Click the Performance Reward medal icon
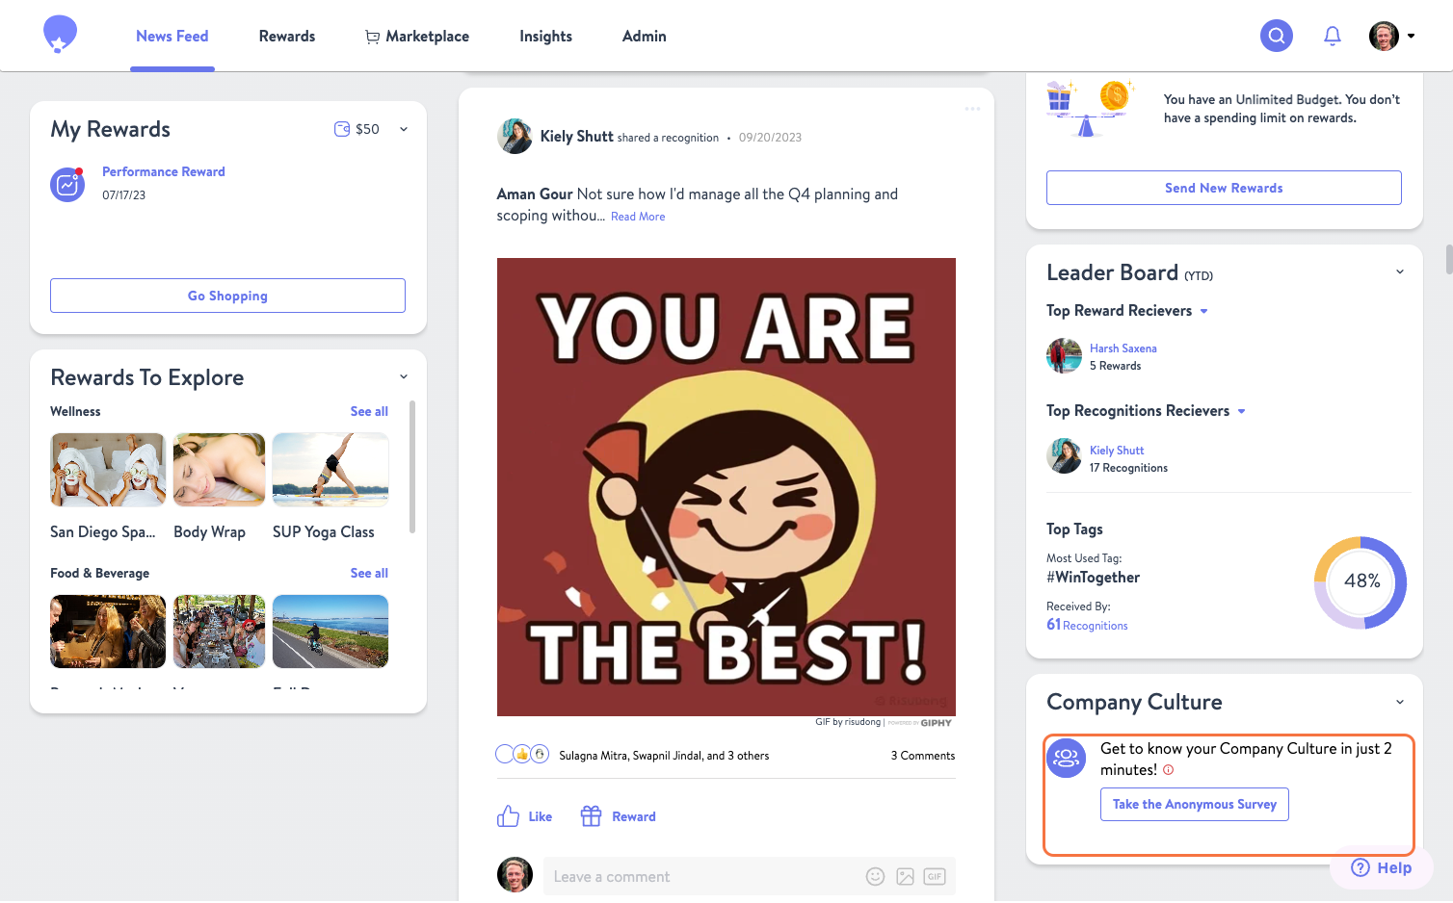1453x903 pixels. pos(67,184)
